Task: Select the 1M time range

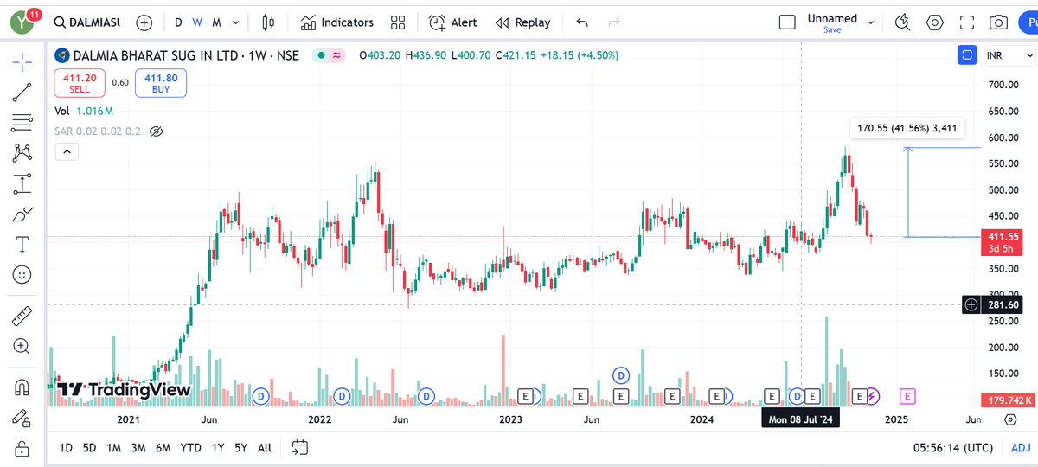Action: pyautogui.click(x=113, y=448)
